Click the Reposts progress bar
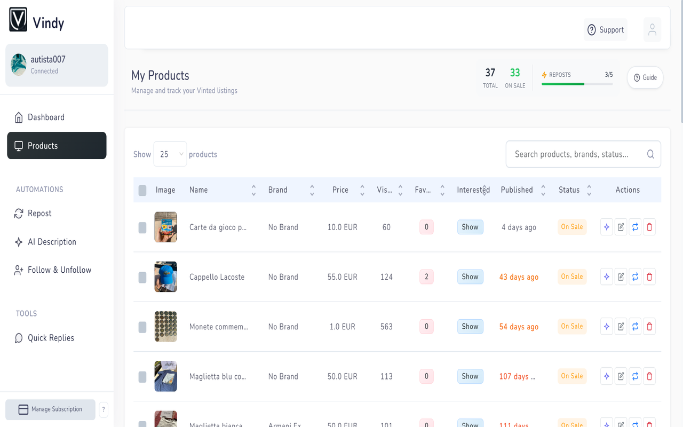The width and height of the screenshot is (683, 427). click(577, 84)
